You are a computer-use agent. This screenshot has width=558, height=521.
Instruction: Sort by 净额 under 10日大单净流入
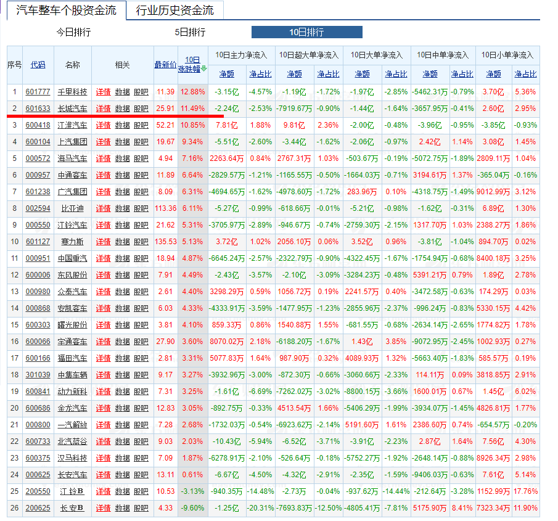(x=363, y=74)
